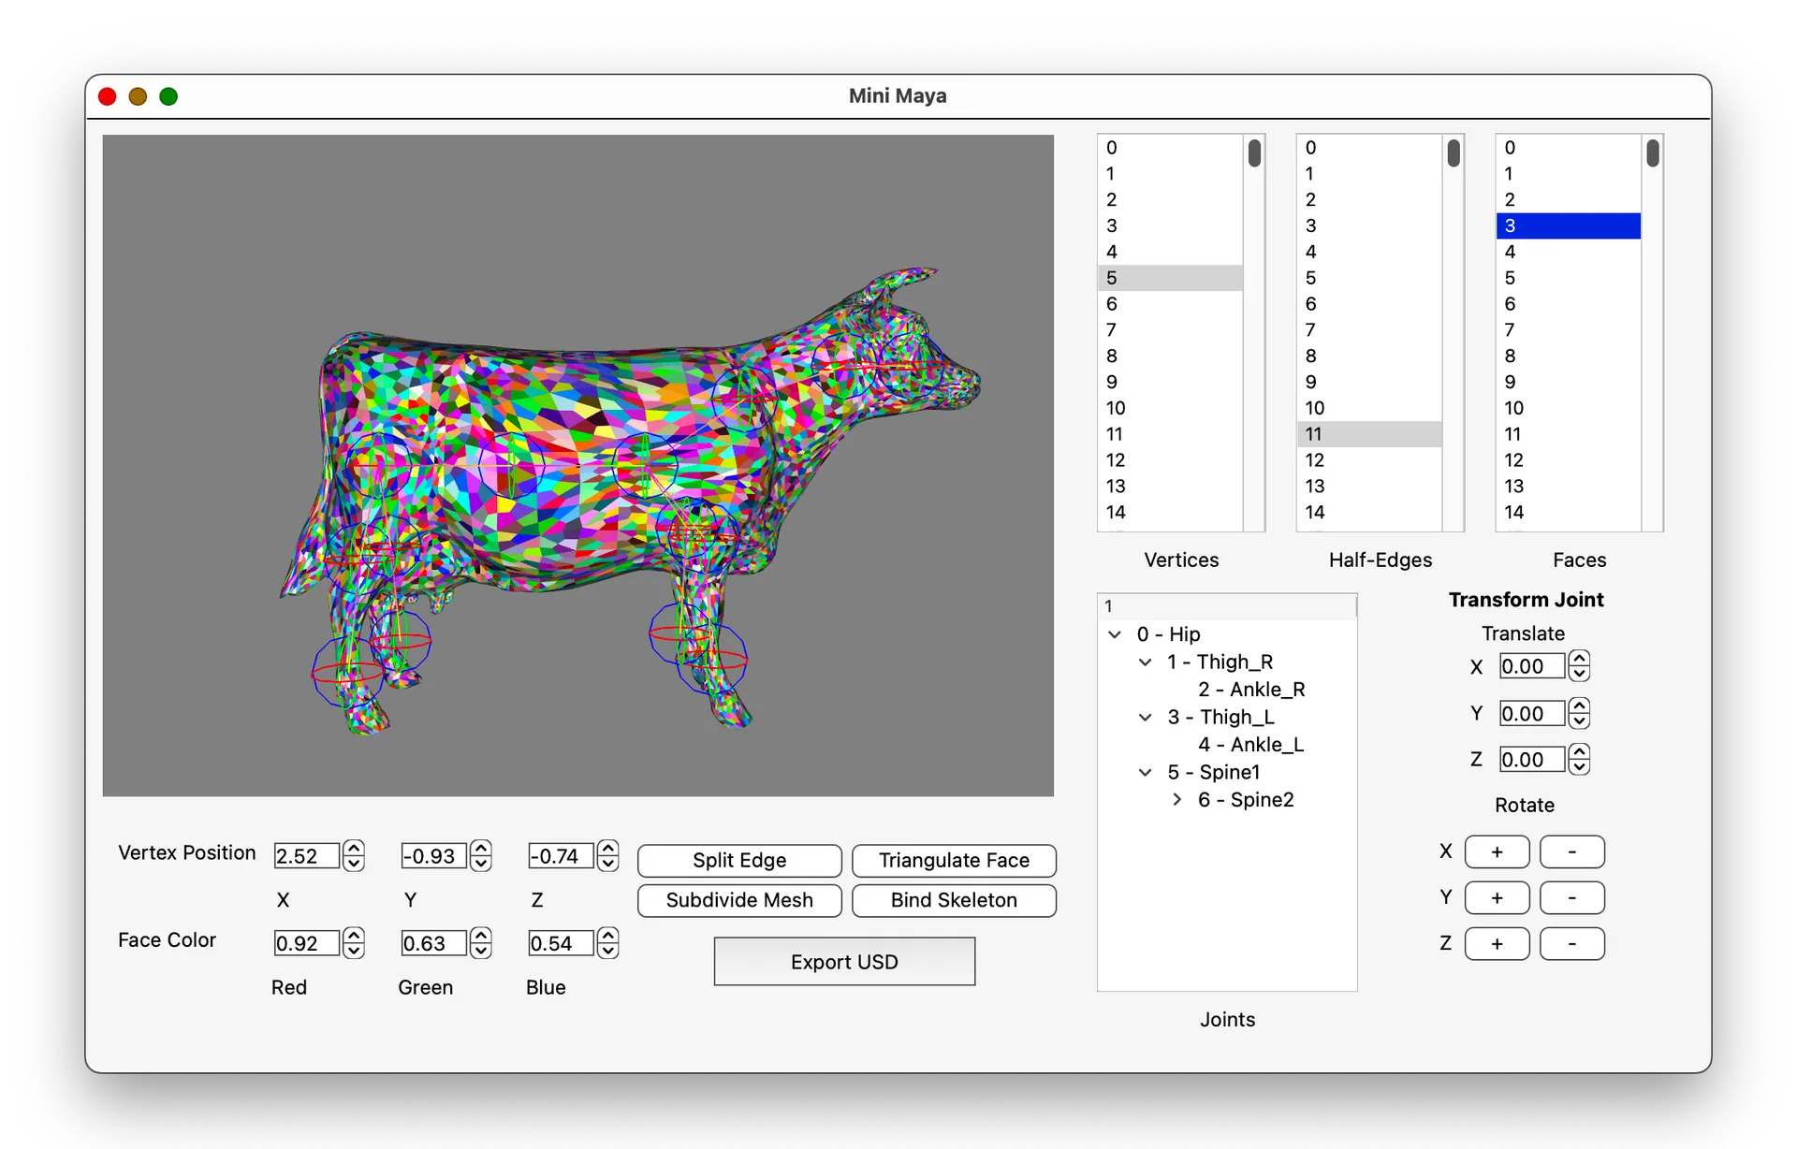Collapse the 1 - Thigh_R joint node
The width and height of the screenshot is (1797, 1149).
coord(1146,662)
